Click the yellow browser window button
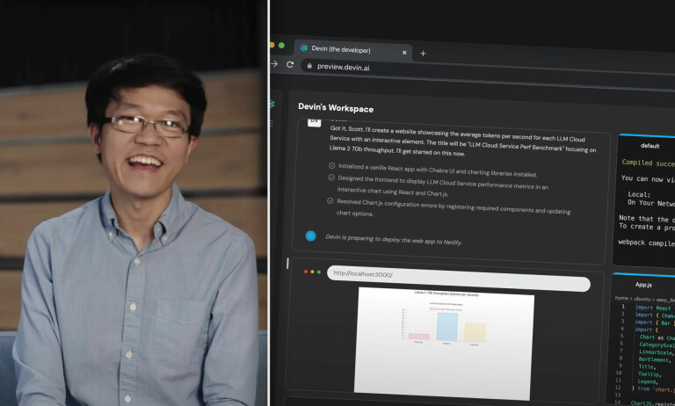Image resolution: width=675 pixels, height=406 pixels. tap(272, 44)
